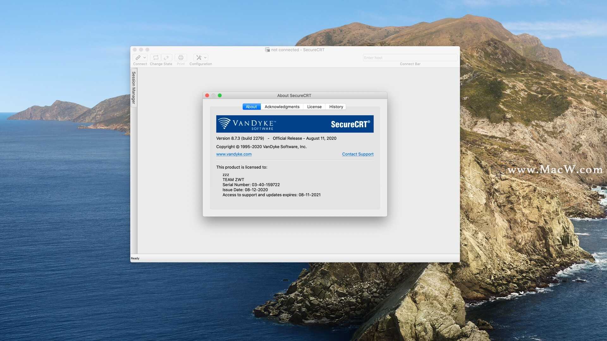The height and width of the screenshot is (341, 607).
Task: Click the Configuration tools icon
Action: coord(199,57)
